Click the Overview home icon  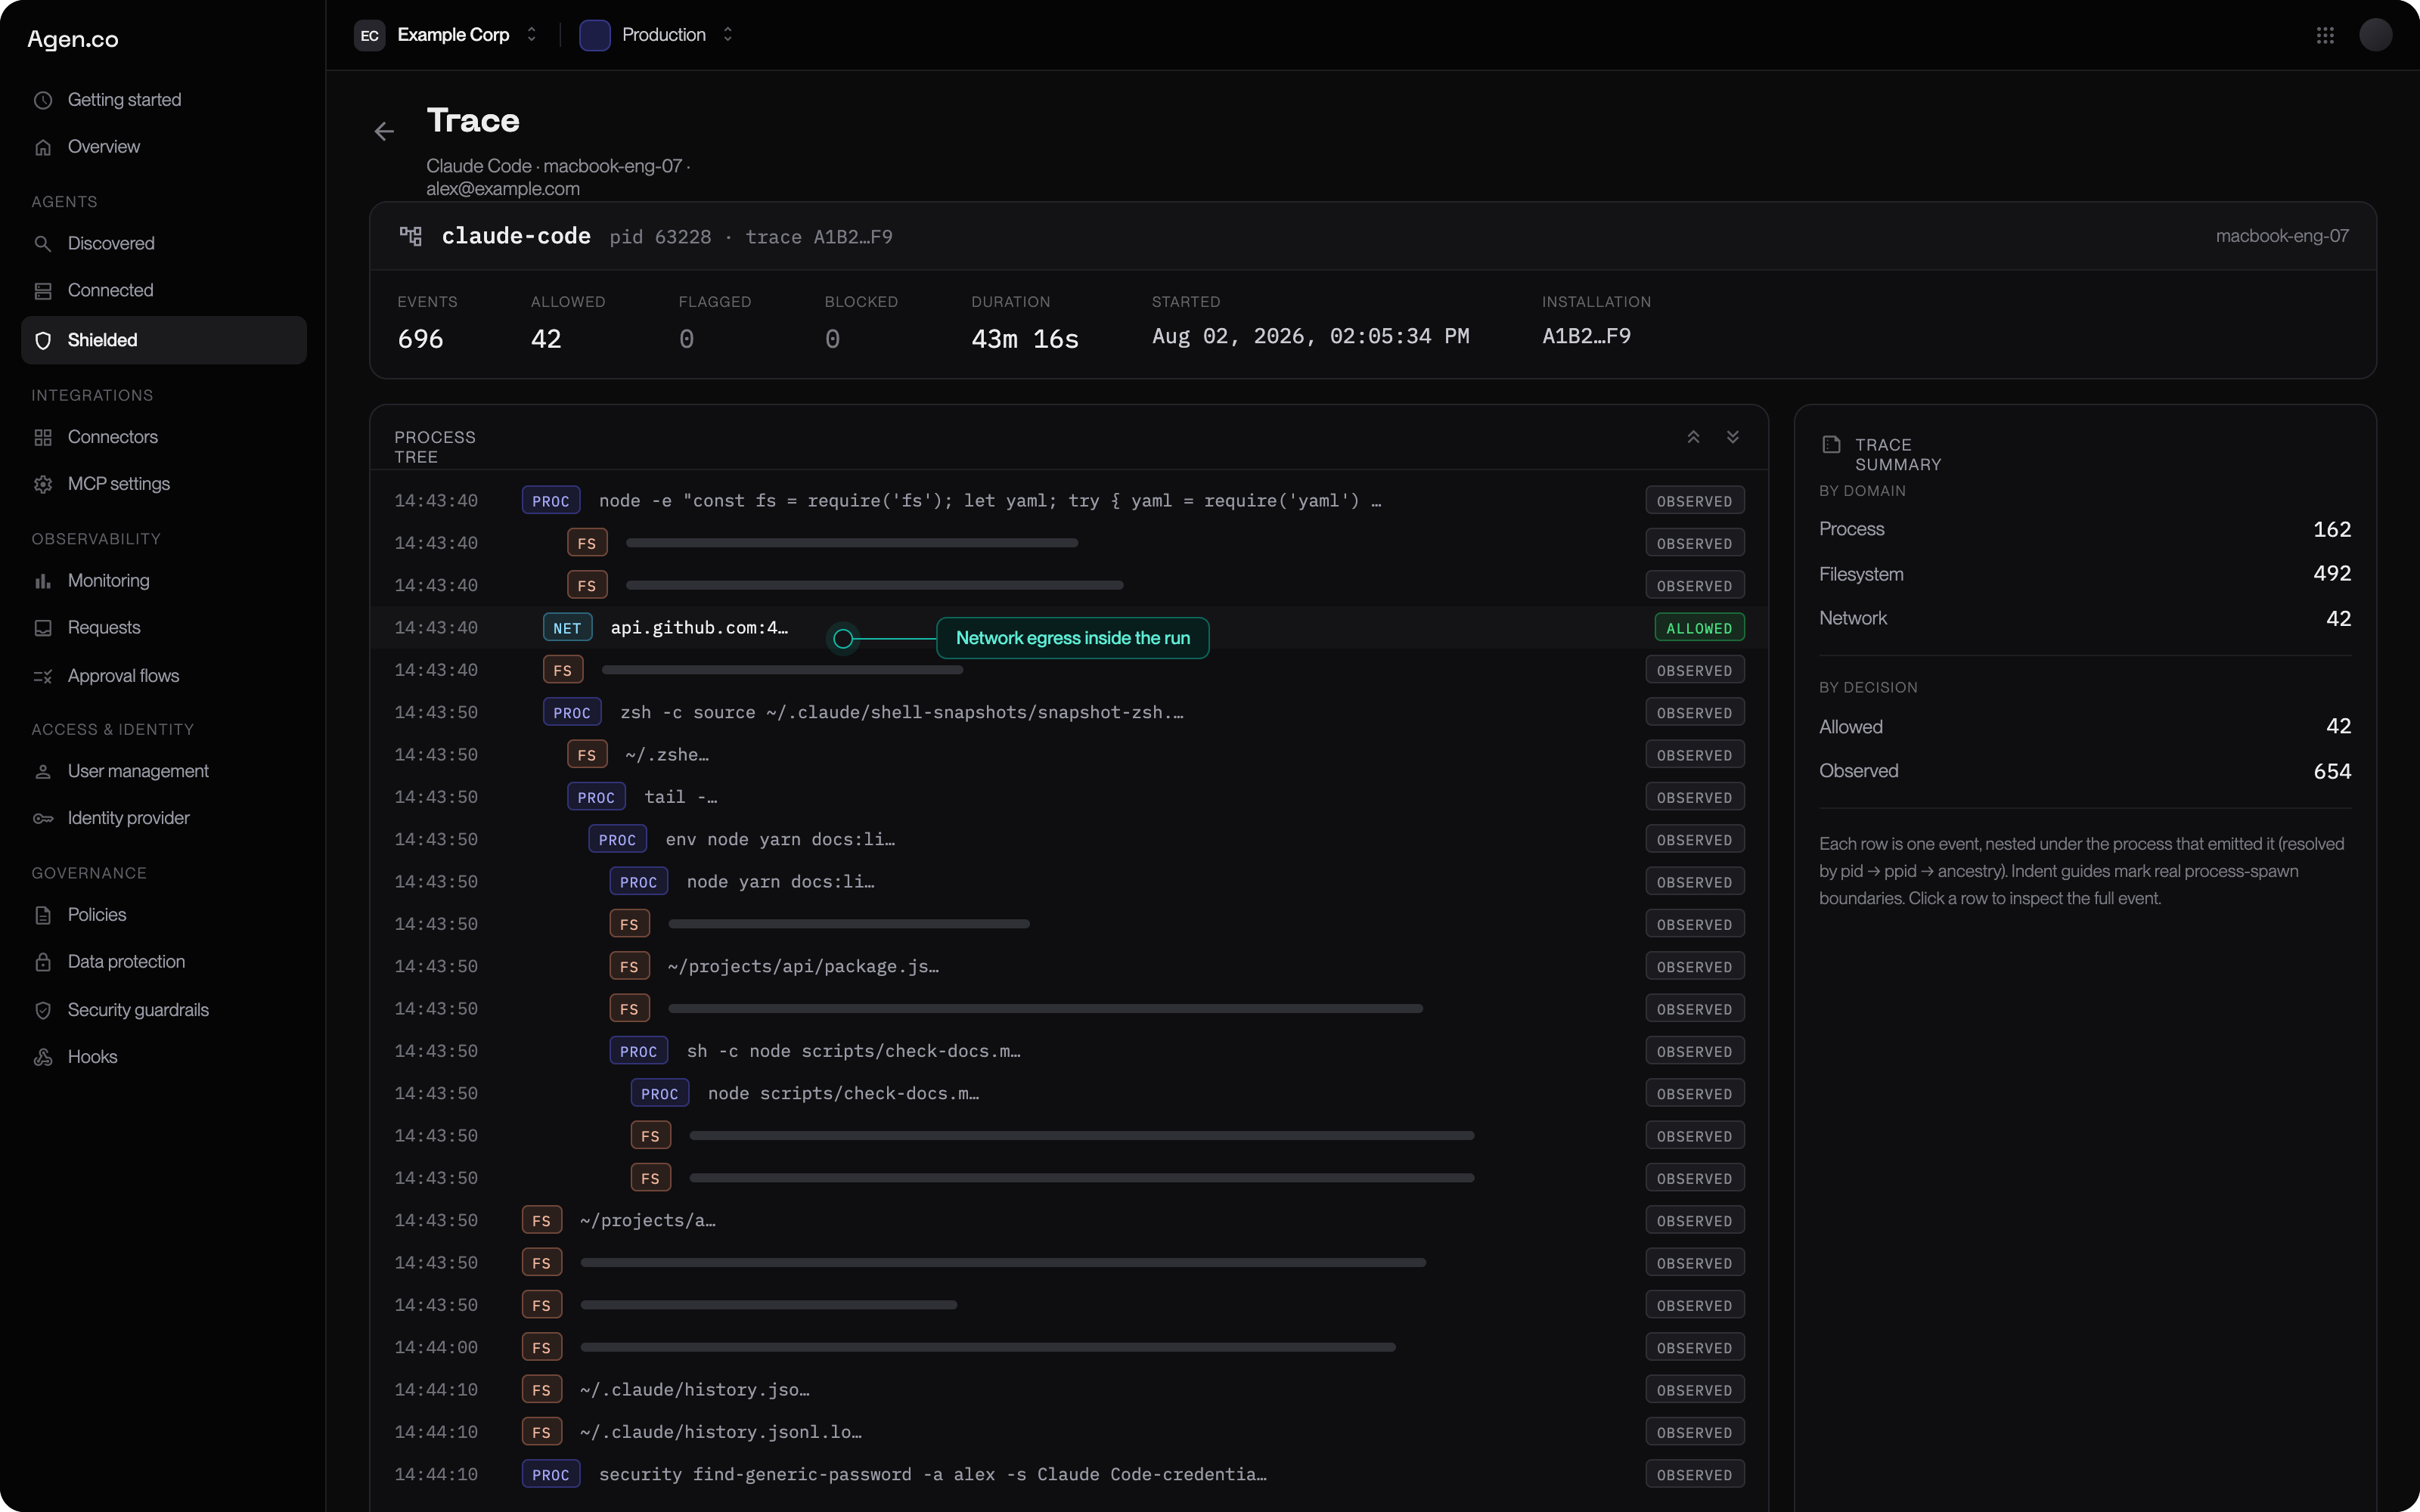[x=43, y=147]
